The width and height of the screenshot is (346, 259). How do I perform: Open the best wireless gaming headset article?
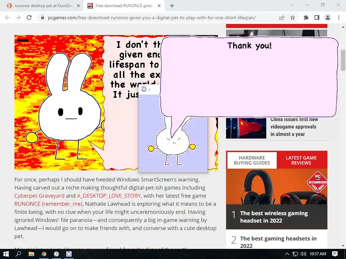click(x=274, y=217)
